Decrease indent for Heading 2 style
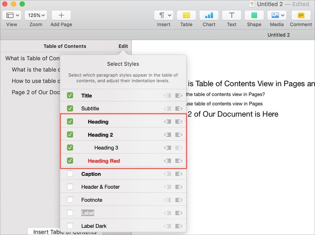Viewport: 315px width, 235px height. click(x=168, y=135)
